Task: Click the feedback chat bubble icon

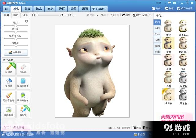Action: (x=169, y=3)
